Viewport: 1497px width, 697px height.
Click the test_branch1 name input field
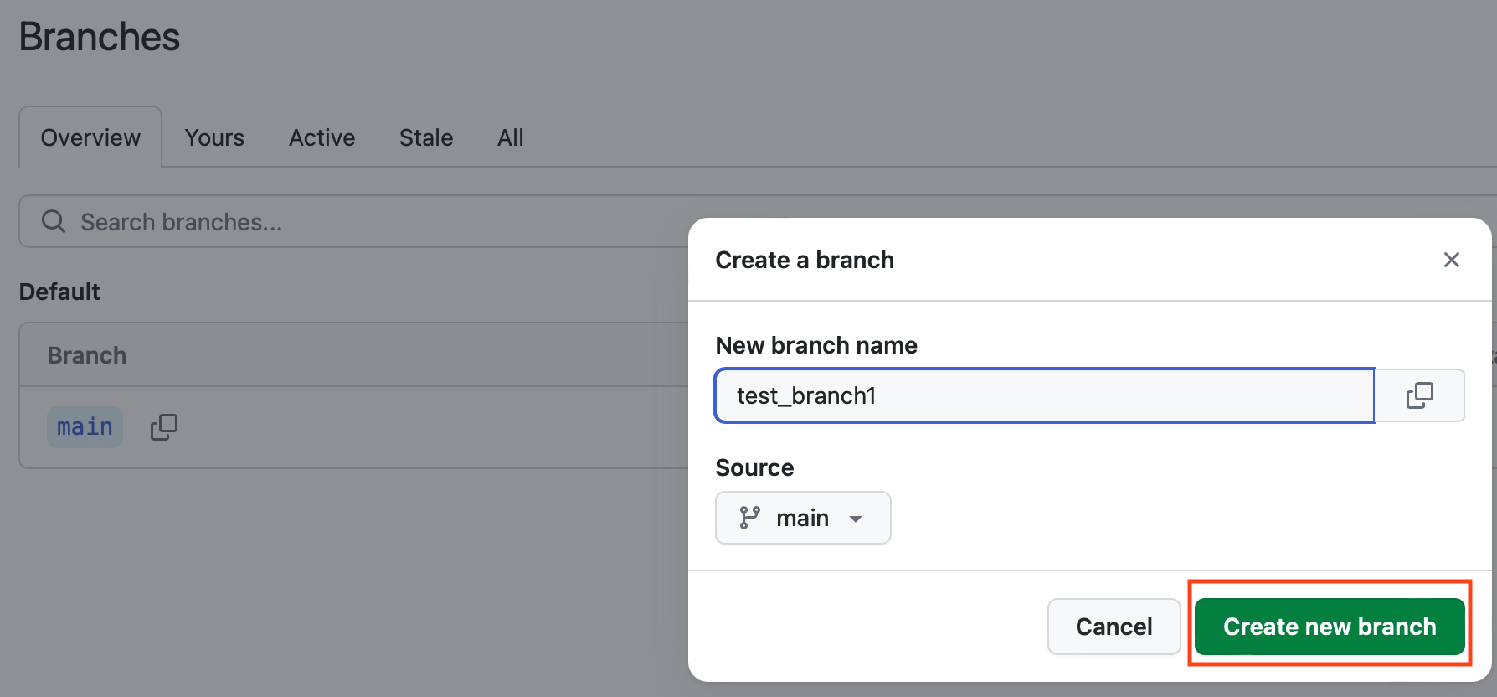pyautogui.click(x=1043, y=395)
